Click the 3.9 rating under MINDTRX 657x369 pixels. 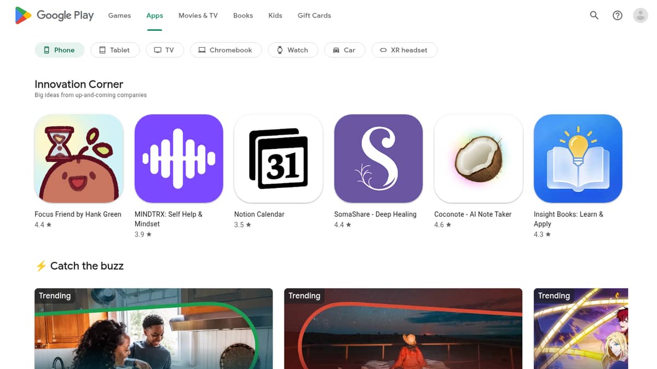pyautogui.click(x=143, y=234)
